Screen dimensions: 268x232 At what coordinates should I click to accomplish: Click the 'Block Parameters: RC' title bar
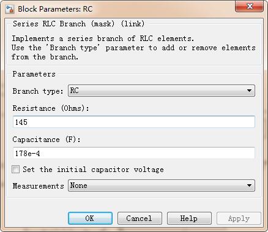coord(55,9)
